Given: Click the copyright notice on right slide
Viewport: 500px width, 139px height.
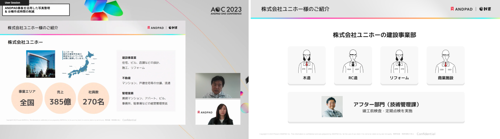Looking at the screenshot, I should (336, 134).
